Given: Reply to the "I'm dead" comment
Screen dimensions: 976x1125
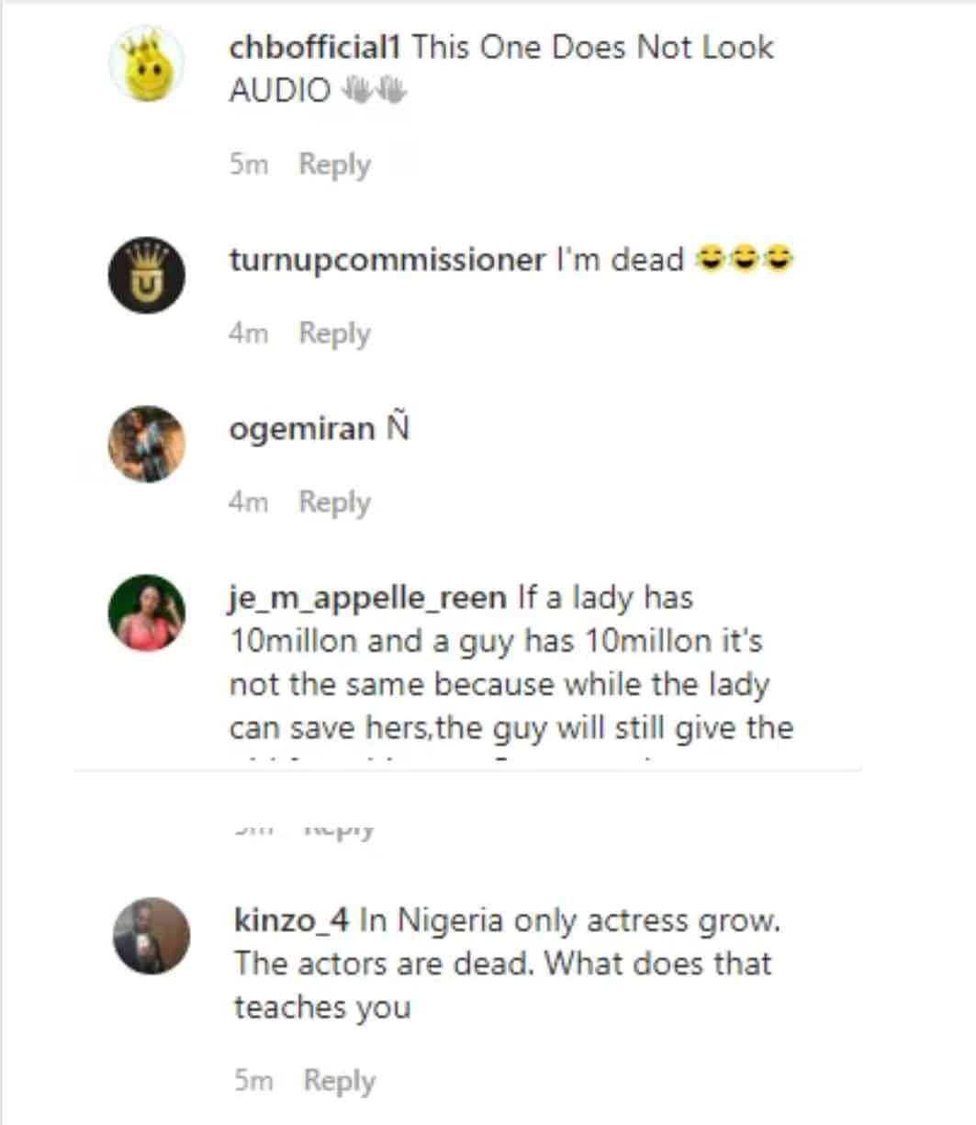Looking at the screenshot, I should (335, 334).
